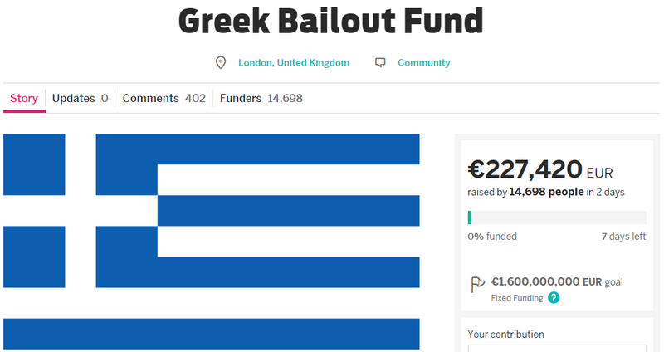664x352 pixels.
Task: Click the Fixed Funding label
Action: click(517, 298)
